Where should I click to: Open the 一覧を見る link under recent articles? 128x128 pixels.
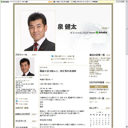[93, 76]
